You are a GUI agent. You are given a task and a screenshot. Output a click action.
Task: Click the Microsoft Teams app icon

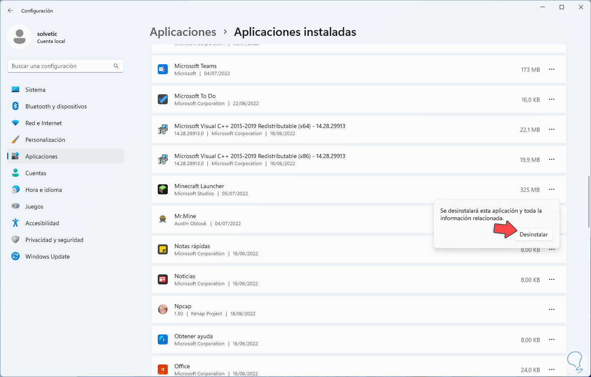pos(163,69)
